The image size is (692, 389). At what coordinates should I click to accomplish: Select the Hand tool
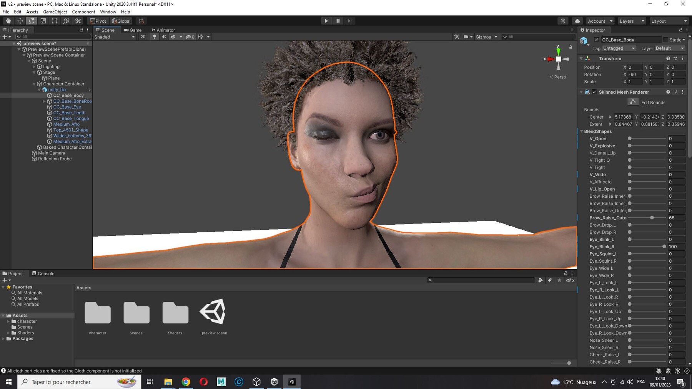tap(8, 21)
